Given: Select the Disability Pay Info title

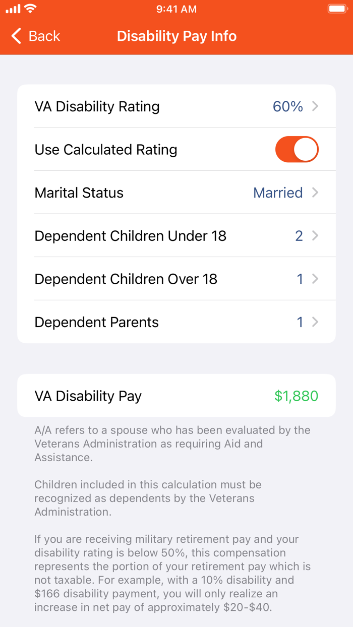Looking at the screenshot, I should click(x=177, y=36).
